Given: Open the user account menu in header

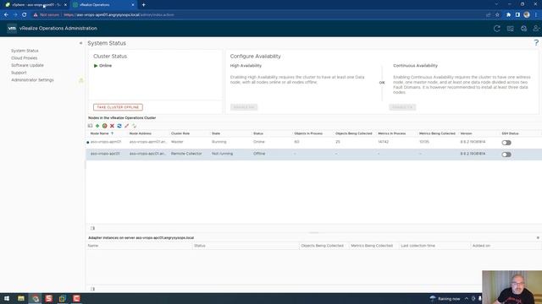Looking at the screenshot, I should point(536,29).
